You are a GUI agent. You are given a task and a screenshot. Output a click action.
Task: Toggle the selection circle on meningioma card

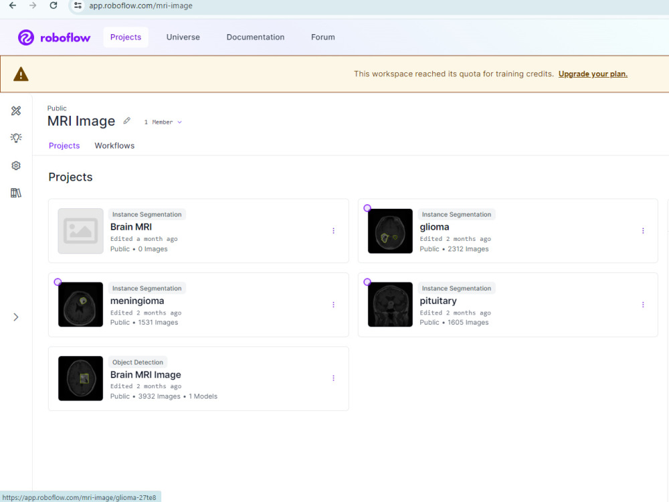coord(58,282)
